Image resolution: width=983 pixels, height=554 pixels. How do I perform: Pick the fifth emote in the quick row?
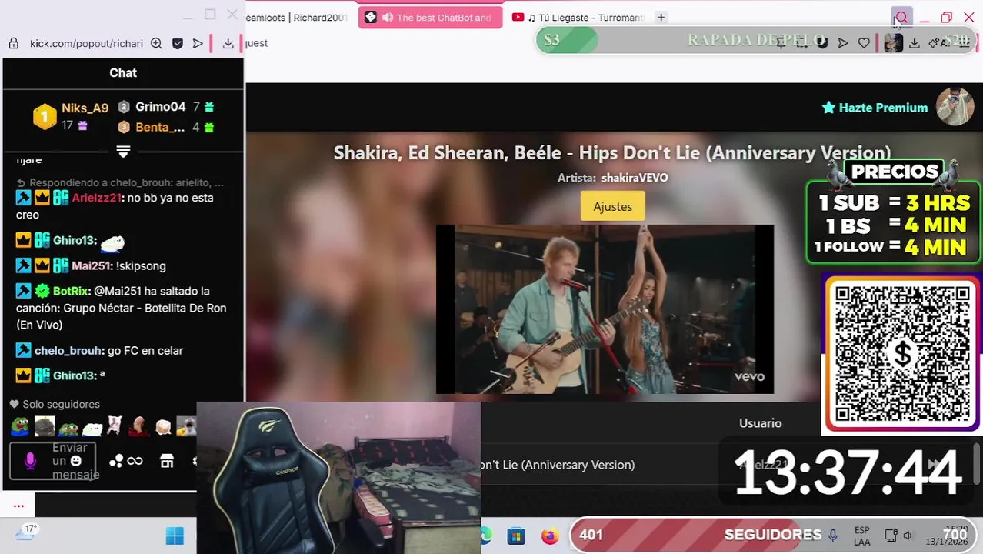(115, 426)
